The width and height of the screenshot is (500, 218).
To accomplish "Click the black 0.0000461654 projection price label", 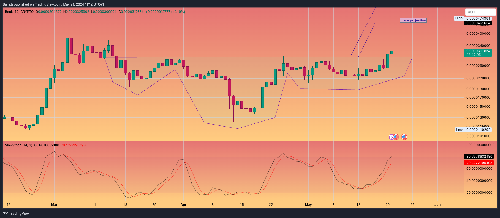I will 478,23.
